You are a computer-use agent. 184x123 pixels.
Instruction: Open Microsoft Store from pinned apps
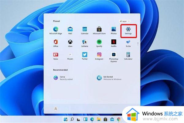tap(99, 30)
